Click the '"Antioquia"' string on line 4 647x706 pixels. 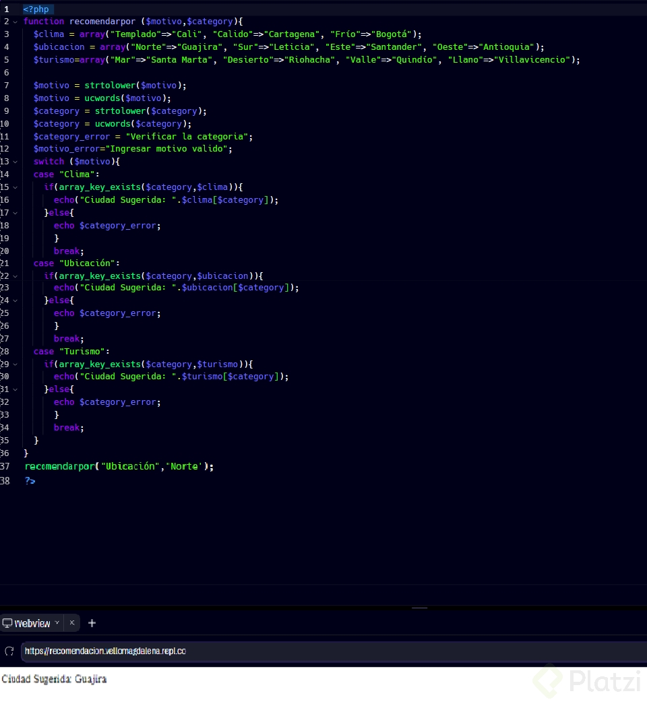[506, 47]
